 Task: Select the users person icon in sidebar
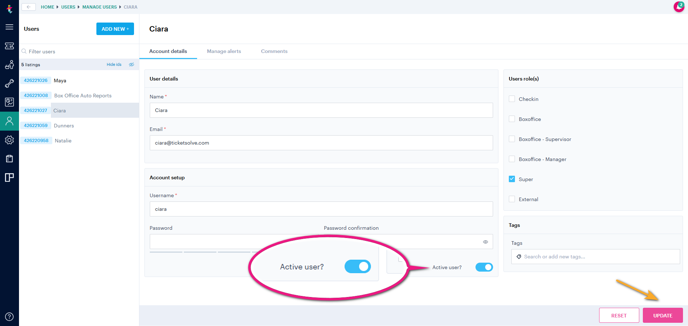(x=9, y=121)
